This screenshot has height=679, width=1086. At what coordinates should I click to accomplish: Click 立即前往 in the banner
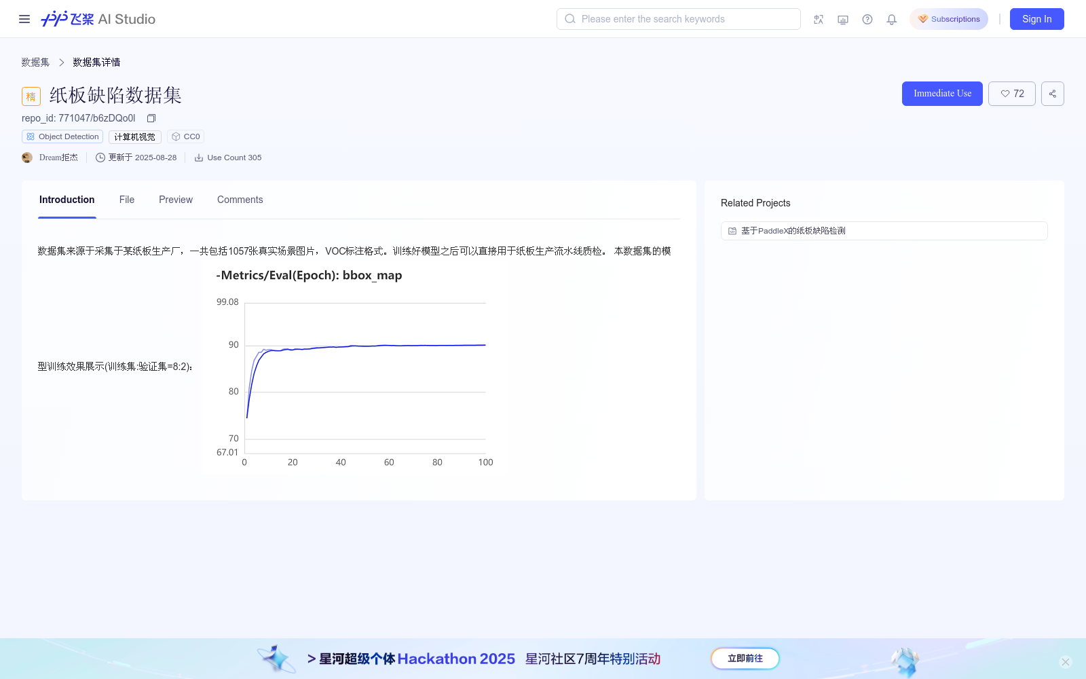point(745,659)
